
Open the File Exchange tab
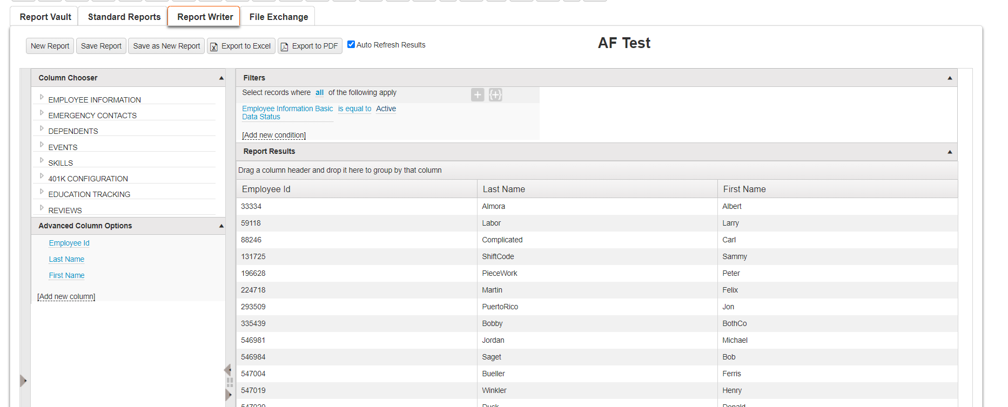coord(279,17)
